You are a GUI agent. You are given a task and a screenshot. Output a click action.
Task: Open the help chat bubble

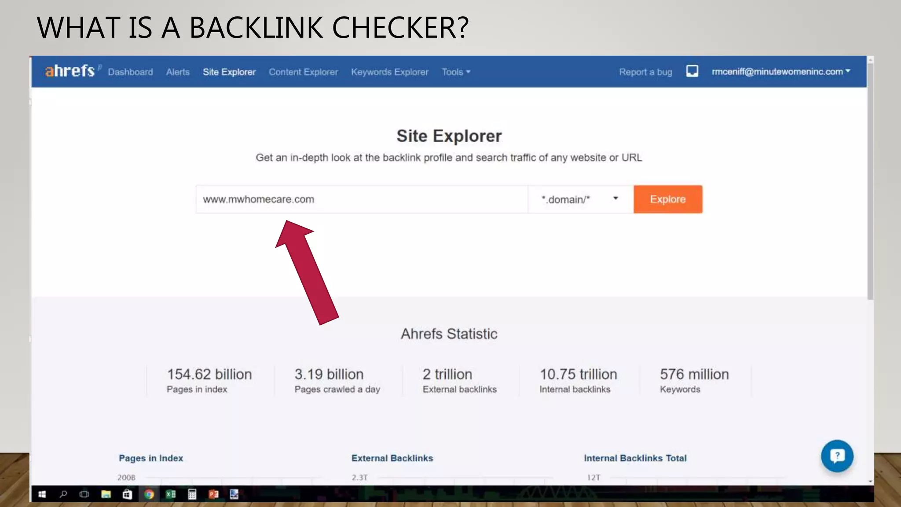[837, 456]
